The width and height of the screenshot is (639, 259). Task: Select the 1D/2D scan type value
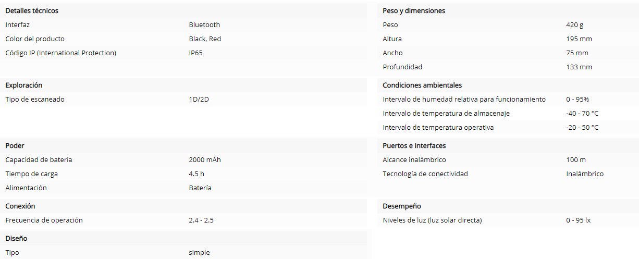point(199,99)
